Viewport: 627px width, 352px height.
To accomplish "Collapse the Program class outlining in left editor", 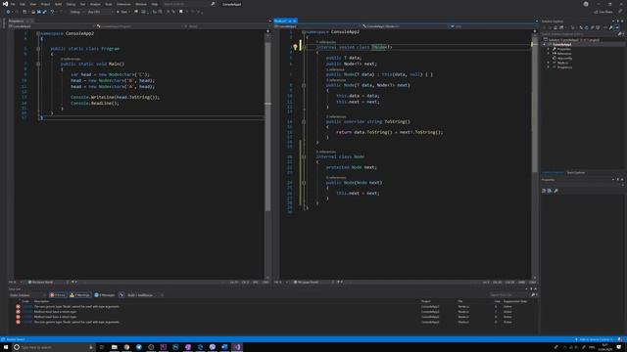I will (x=38, y=49).
